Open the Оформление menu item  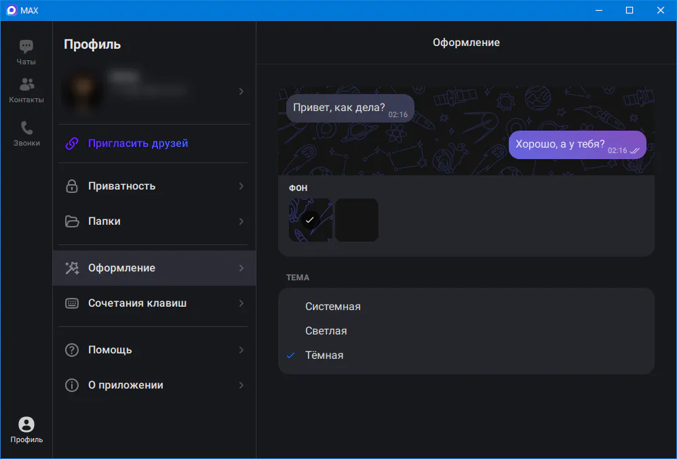point(122,268)
